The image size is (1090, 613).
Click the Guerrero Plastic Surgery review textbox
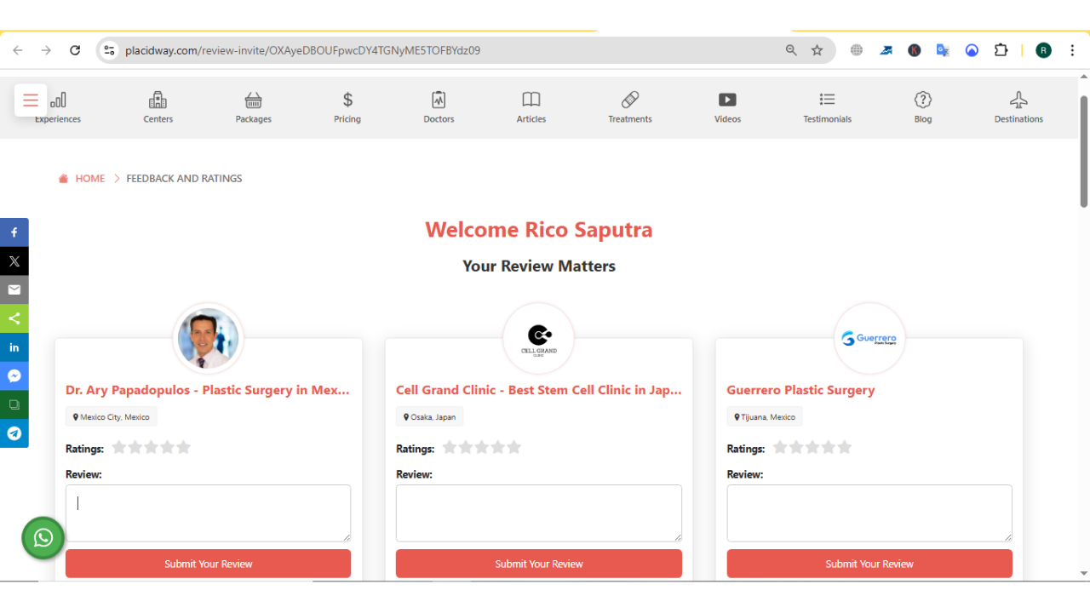click(869, 513)
